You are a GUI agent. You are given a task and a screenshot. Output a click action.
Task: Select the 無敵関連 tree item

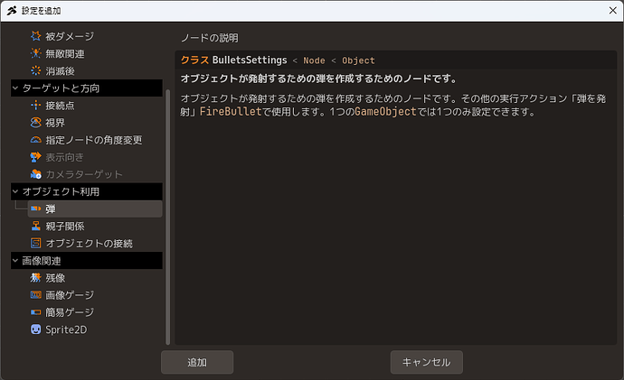pos(95,53)
